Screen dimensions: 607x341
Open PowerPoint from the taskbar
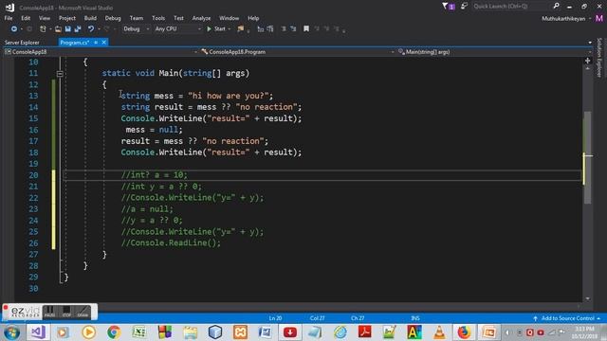click(488, 332)
